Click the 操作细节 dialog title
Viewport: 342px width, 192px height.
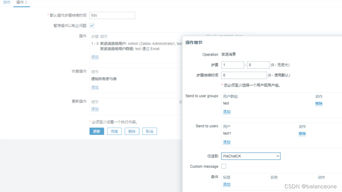[x=194, y=43]
